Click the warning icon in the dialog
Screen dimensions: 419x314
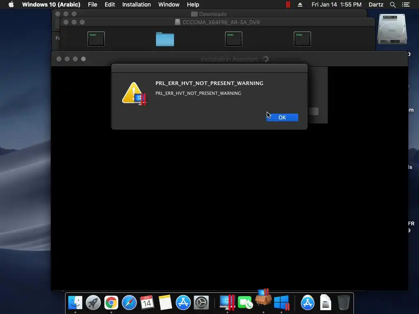click(134, 94)
